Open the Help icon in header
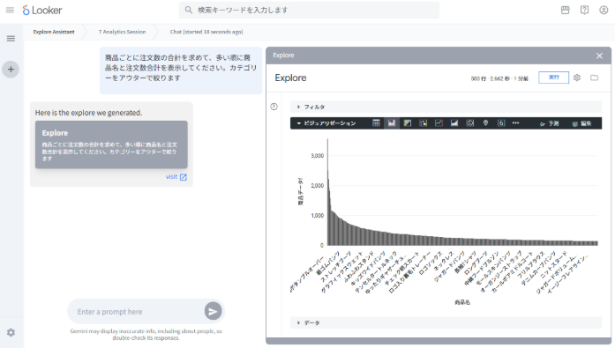Screen dimensions: 615x348 coord(584,11)
